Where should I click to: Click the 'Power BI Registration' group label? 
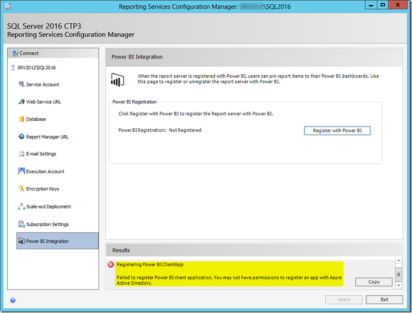coord(135,102)
